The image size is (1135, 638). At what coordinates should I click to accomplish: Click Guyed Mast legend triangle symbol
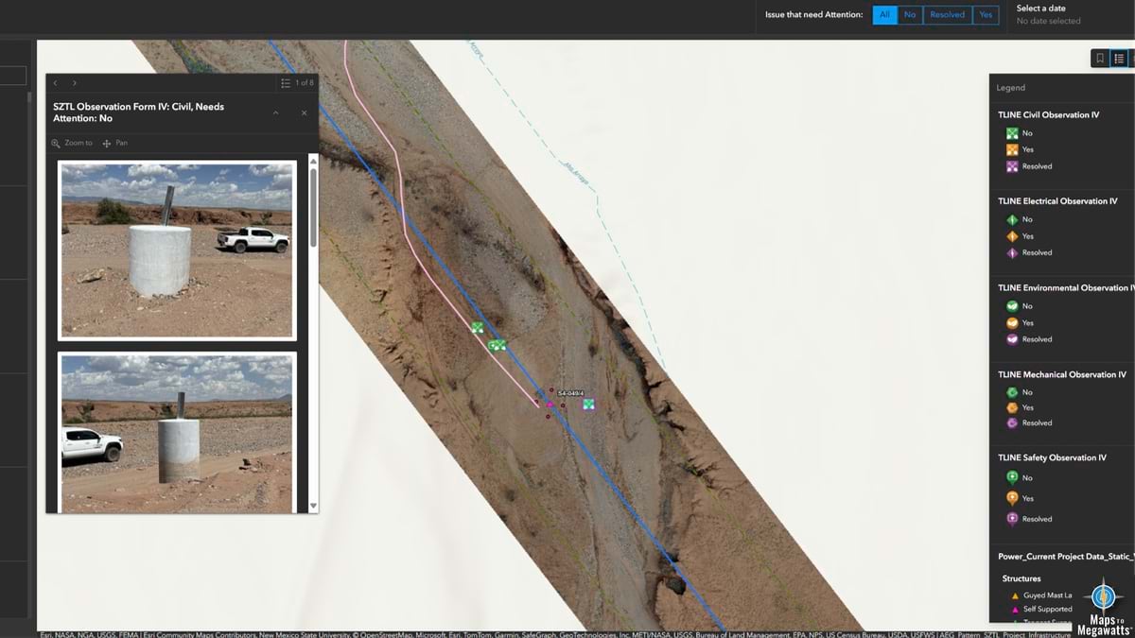click(x=1015, y=596)
